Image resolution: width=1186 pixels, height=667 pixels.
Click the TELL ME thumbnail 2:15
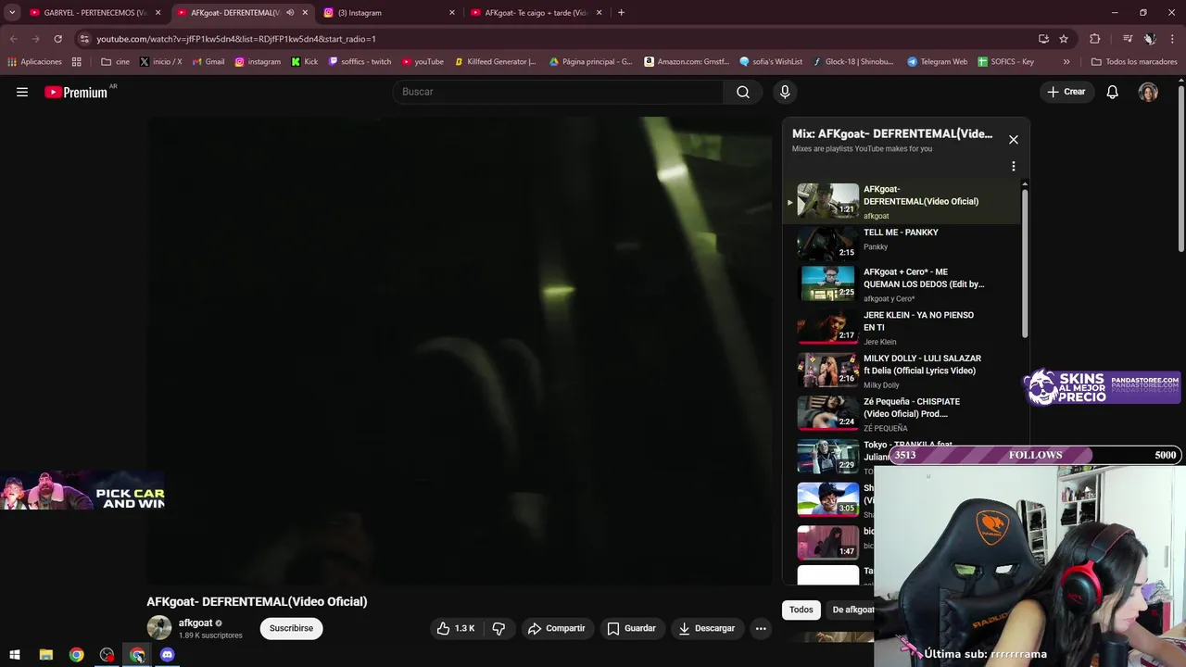click(828, 243)
